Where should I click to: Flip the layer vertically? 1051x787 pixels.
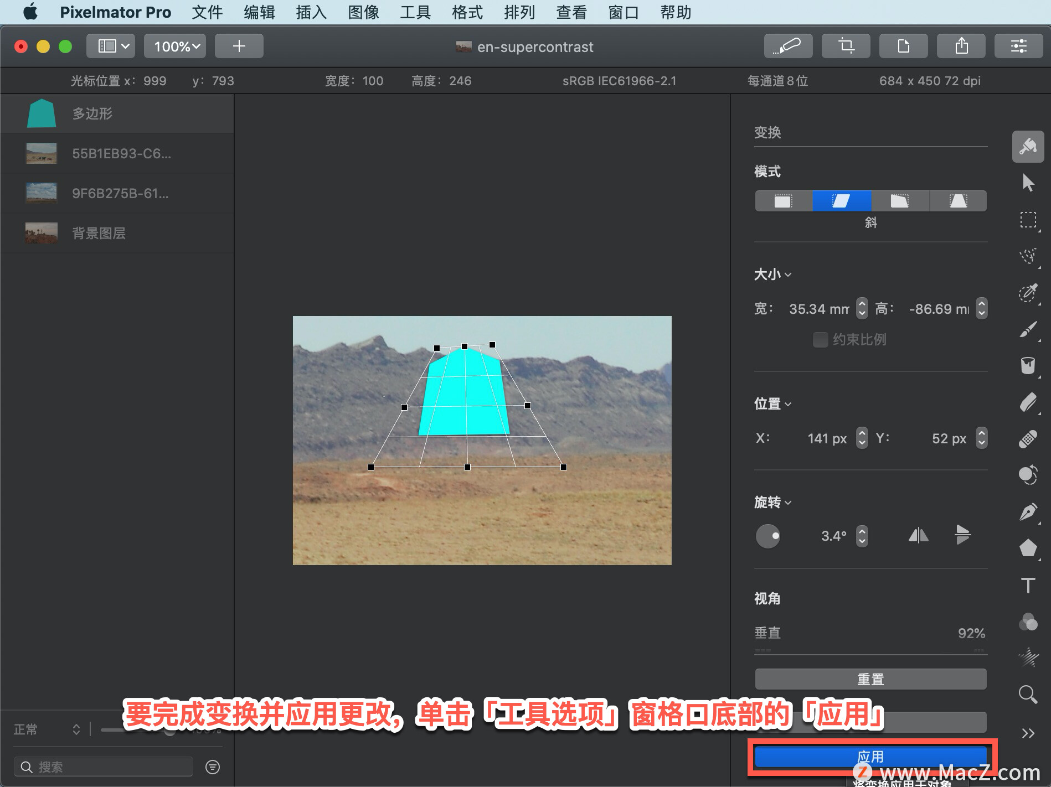962,535
